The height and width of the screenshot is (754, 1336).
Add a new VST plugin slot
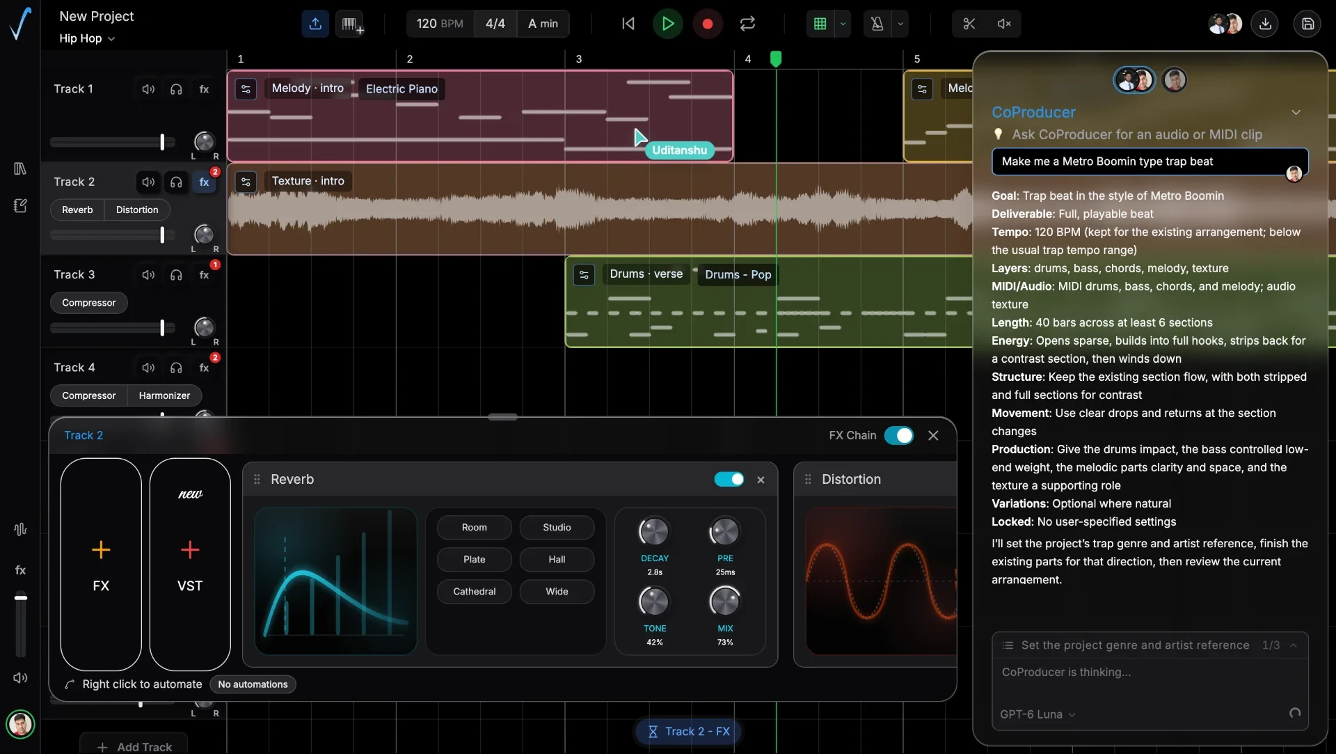tap(190, 564)
